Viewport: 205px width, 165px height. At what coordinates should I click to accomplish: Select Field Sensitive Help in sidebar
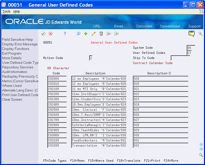click(17, 39)
